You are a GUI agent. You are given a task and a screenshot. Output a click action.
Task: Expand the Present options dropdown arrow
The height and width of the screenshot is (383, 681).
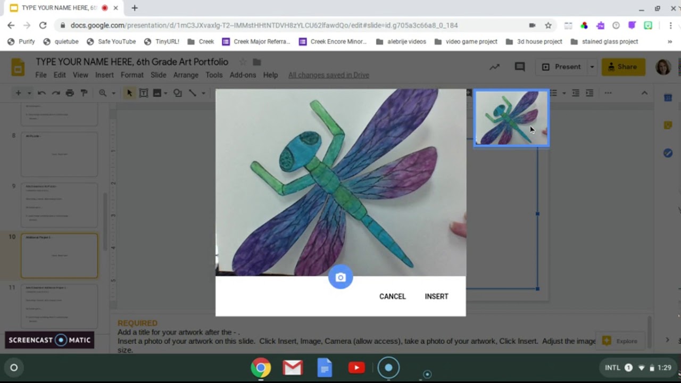point(592,67)
